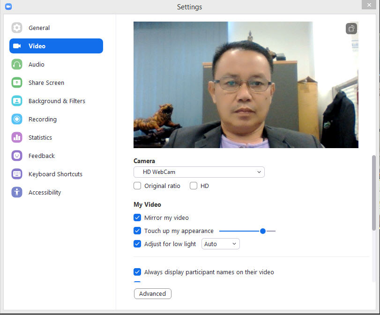Rotate camera preview using corner icon

(351, 29)
